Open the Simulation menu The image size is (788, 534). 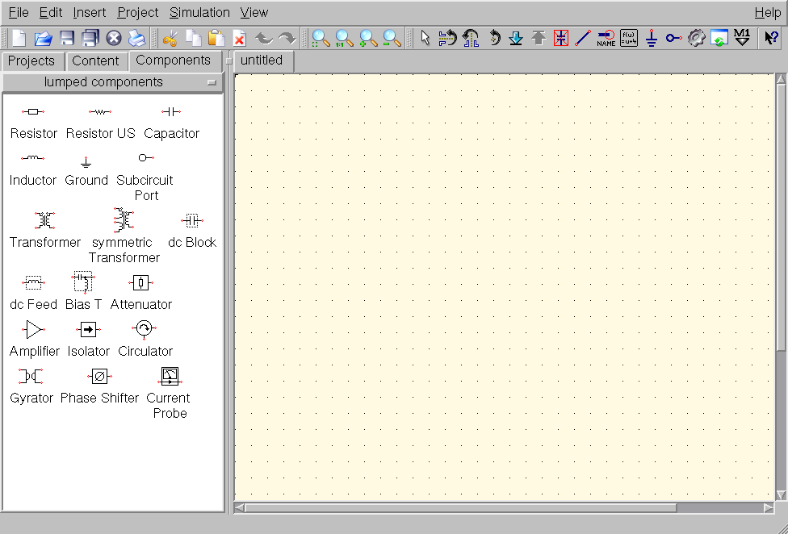[x=199, y=12]
